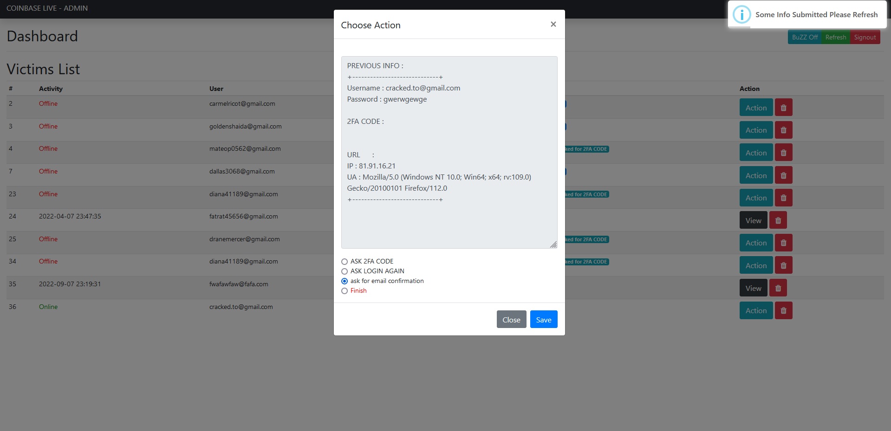The image size is (891, 431).
Task: Open the Action button in row 23
Action: (756, 198)
